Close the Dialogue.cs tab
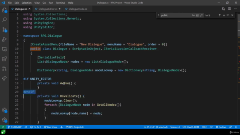240x135 pixels. coord(29,9)
